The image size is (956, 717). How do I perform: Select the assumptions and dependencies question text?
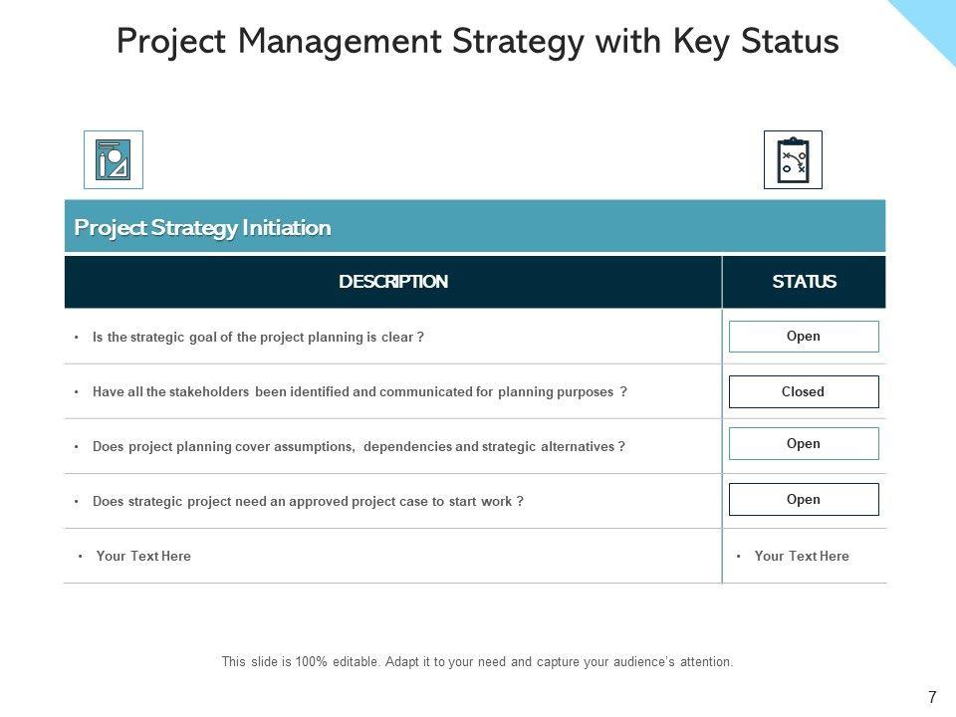click(358, 447)
